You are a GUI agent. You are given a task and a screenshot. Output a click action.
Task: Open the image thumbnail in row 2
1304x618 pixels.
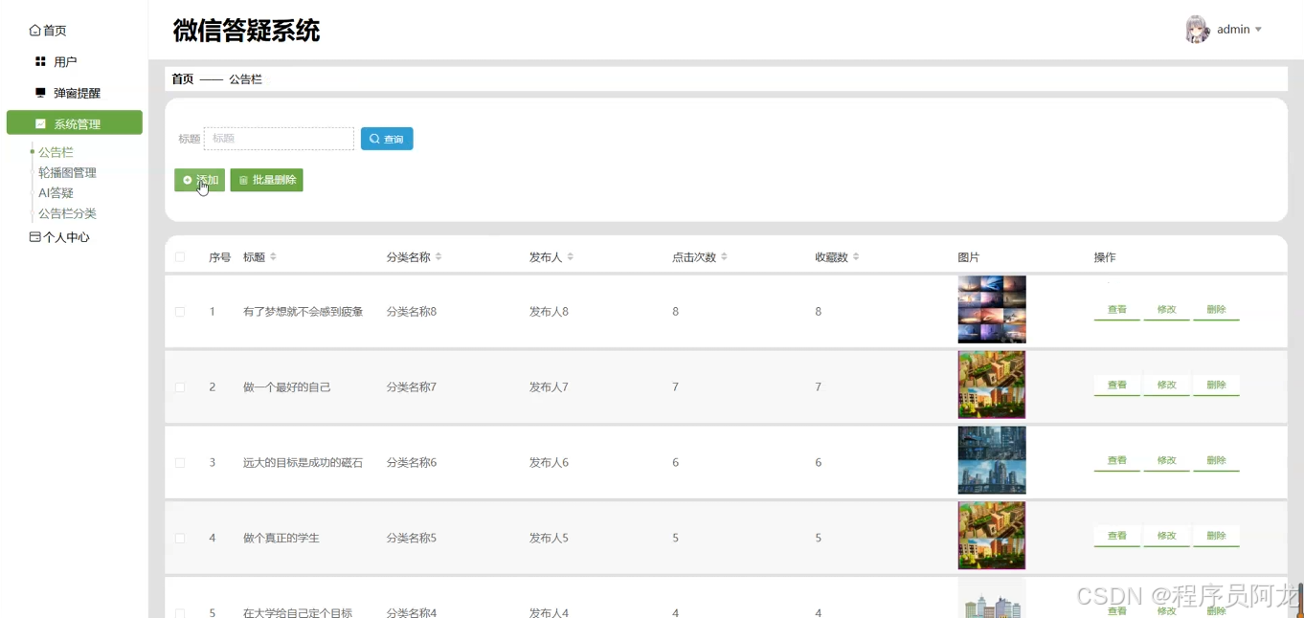[x=992, y=385]
